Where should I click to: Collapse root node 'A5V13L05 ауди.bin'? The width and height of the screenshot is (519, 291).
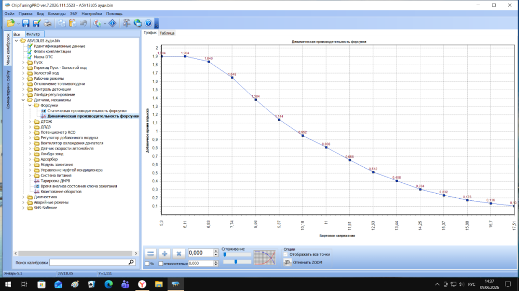(x=16, y=40)
